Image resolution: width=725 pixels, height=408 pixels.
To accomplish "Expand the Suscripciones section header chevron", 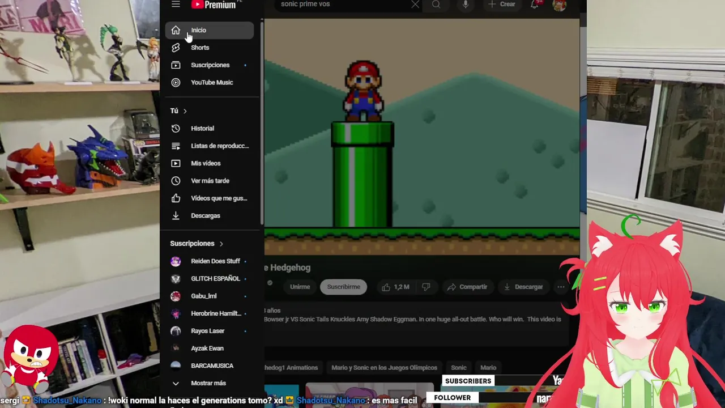I will 221,244.
